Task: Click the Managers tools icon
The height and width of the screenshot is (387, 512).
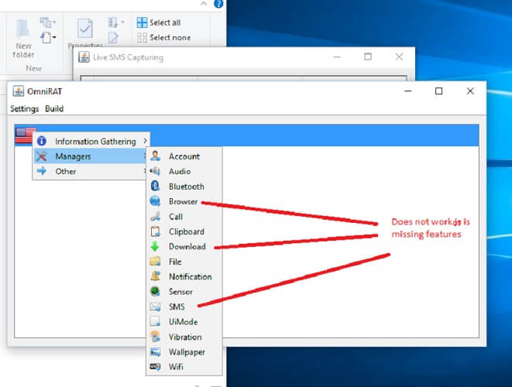Action: click(x=42, y=156)
